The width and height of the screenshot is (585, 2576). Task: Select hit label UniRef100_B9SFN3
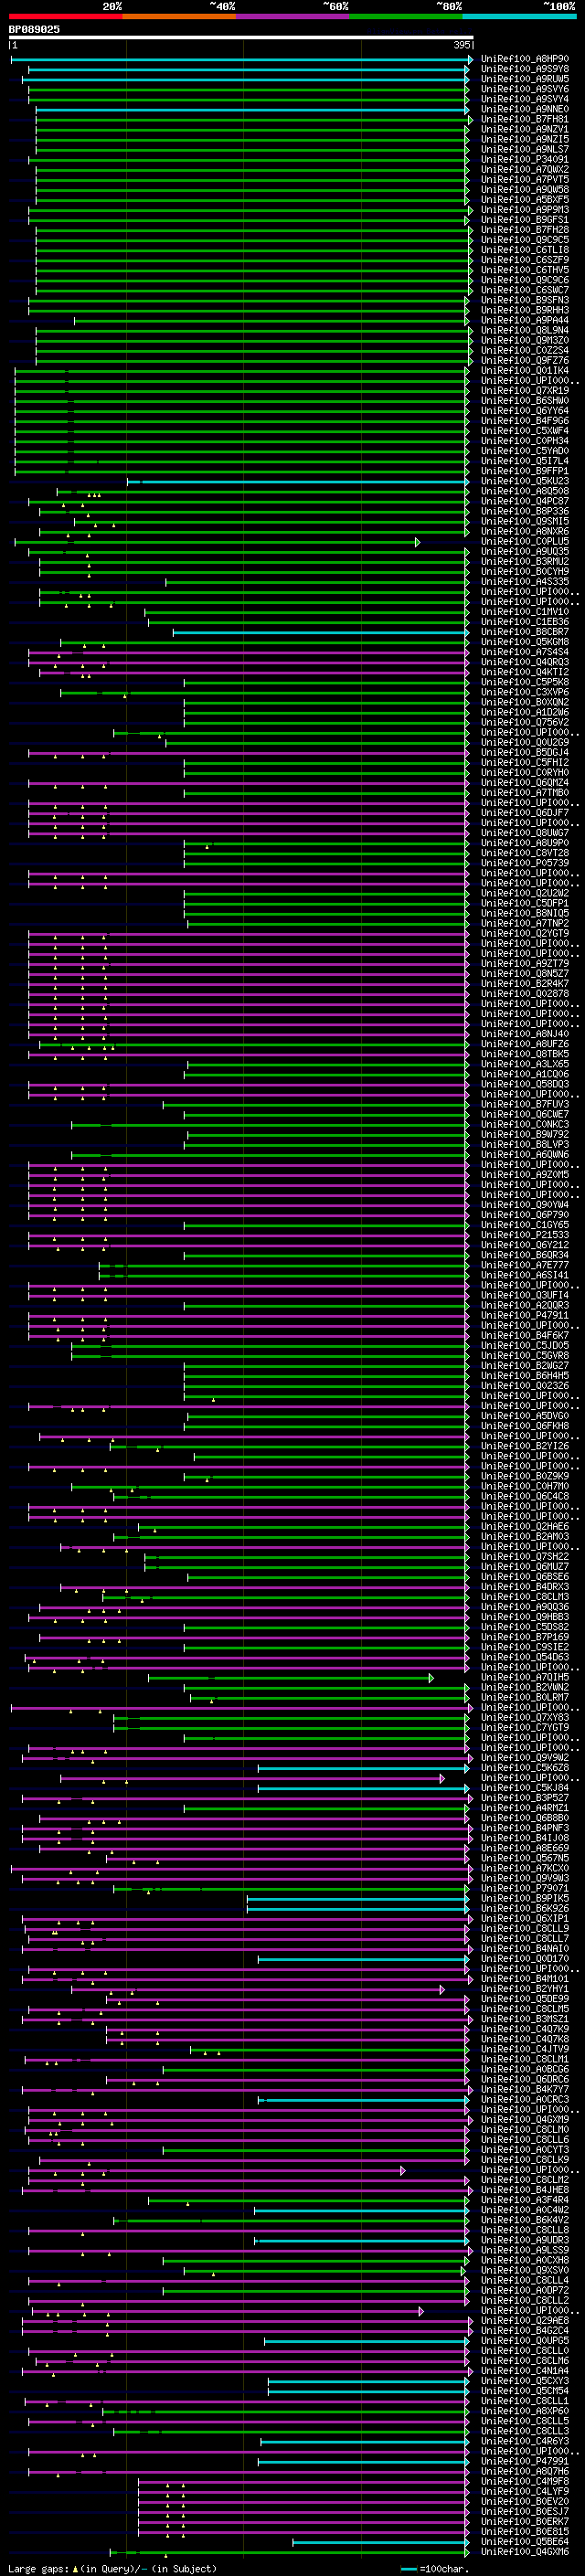pyautogui.click(x=525, y=300)
